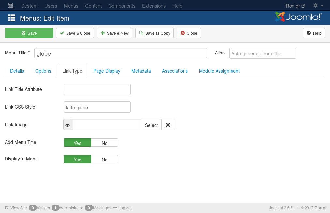Click Log out link in footer
This screenshot has width=330, height=213.
125,208
